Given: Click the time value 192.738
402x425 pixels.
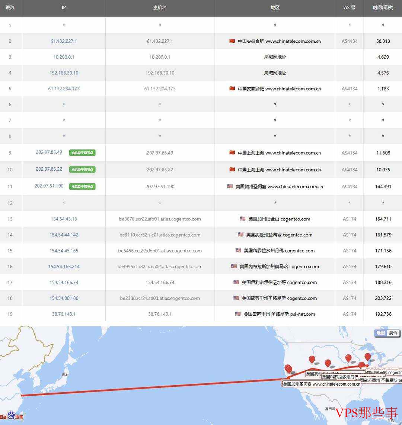Looking at the screenshot, I should point(383,314).
